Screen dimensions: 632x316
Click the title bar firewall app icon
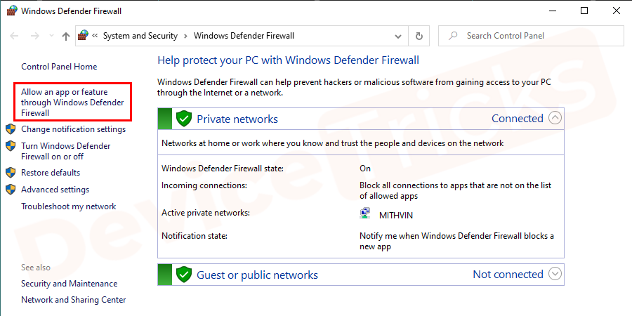tap(12, 11)
